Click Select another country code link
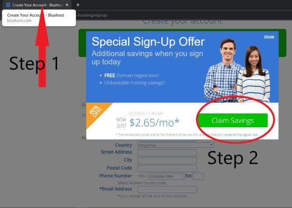This screenshot has width=292, height=208. [142, 183]
